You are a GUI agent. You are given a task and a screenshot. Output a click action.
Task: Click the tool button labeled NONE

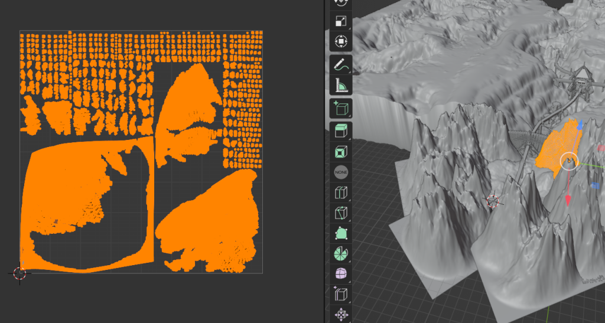click(x=341, y=172)
